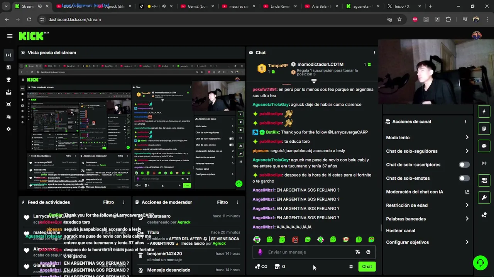This screenshot has width=494, height=277.
Task: Expand Palabras baneadas settings
Action: pyautogui.click(x=428, y=219)
